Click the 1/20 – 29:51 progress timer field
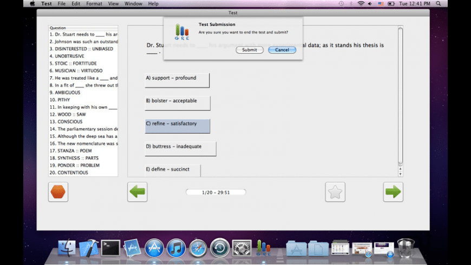 pos(215,192)
